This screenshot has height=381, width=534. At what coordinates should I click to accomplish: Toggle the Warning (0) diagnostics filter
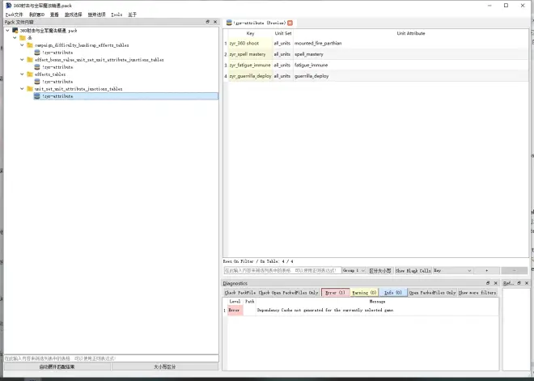(363, 292)
